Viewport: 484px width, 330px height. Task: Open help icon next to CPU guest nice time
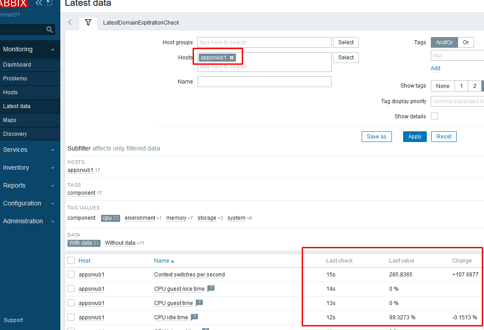tap(210, 288)
